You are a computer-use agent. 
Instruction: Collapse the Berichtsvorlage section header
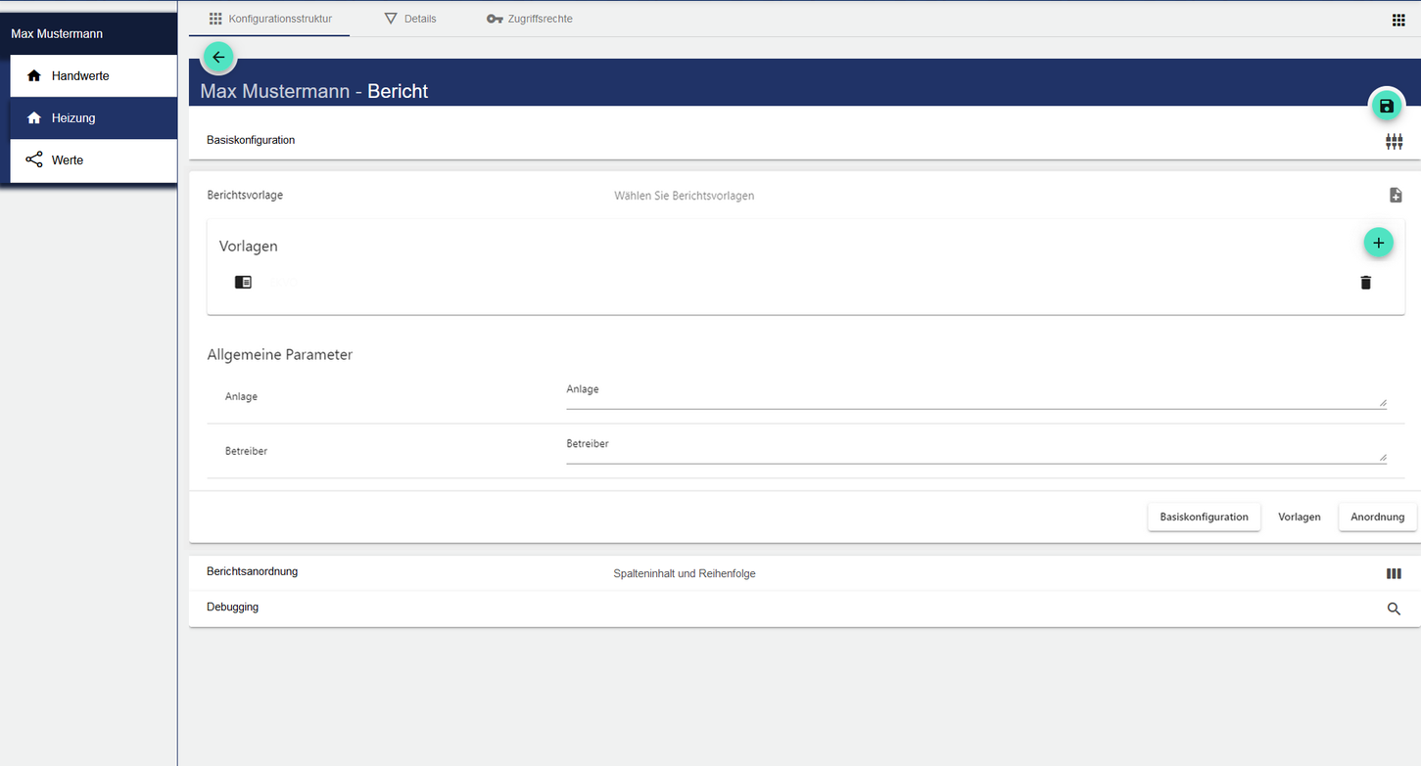coord(686,196)
